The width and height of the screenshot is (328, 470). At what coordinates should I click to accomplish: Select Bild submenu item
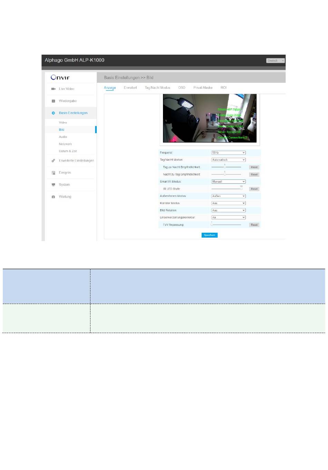(x=61, y=130)
